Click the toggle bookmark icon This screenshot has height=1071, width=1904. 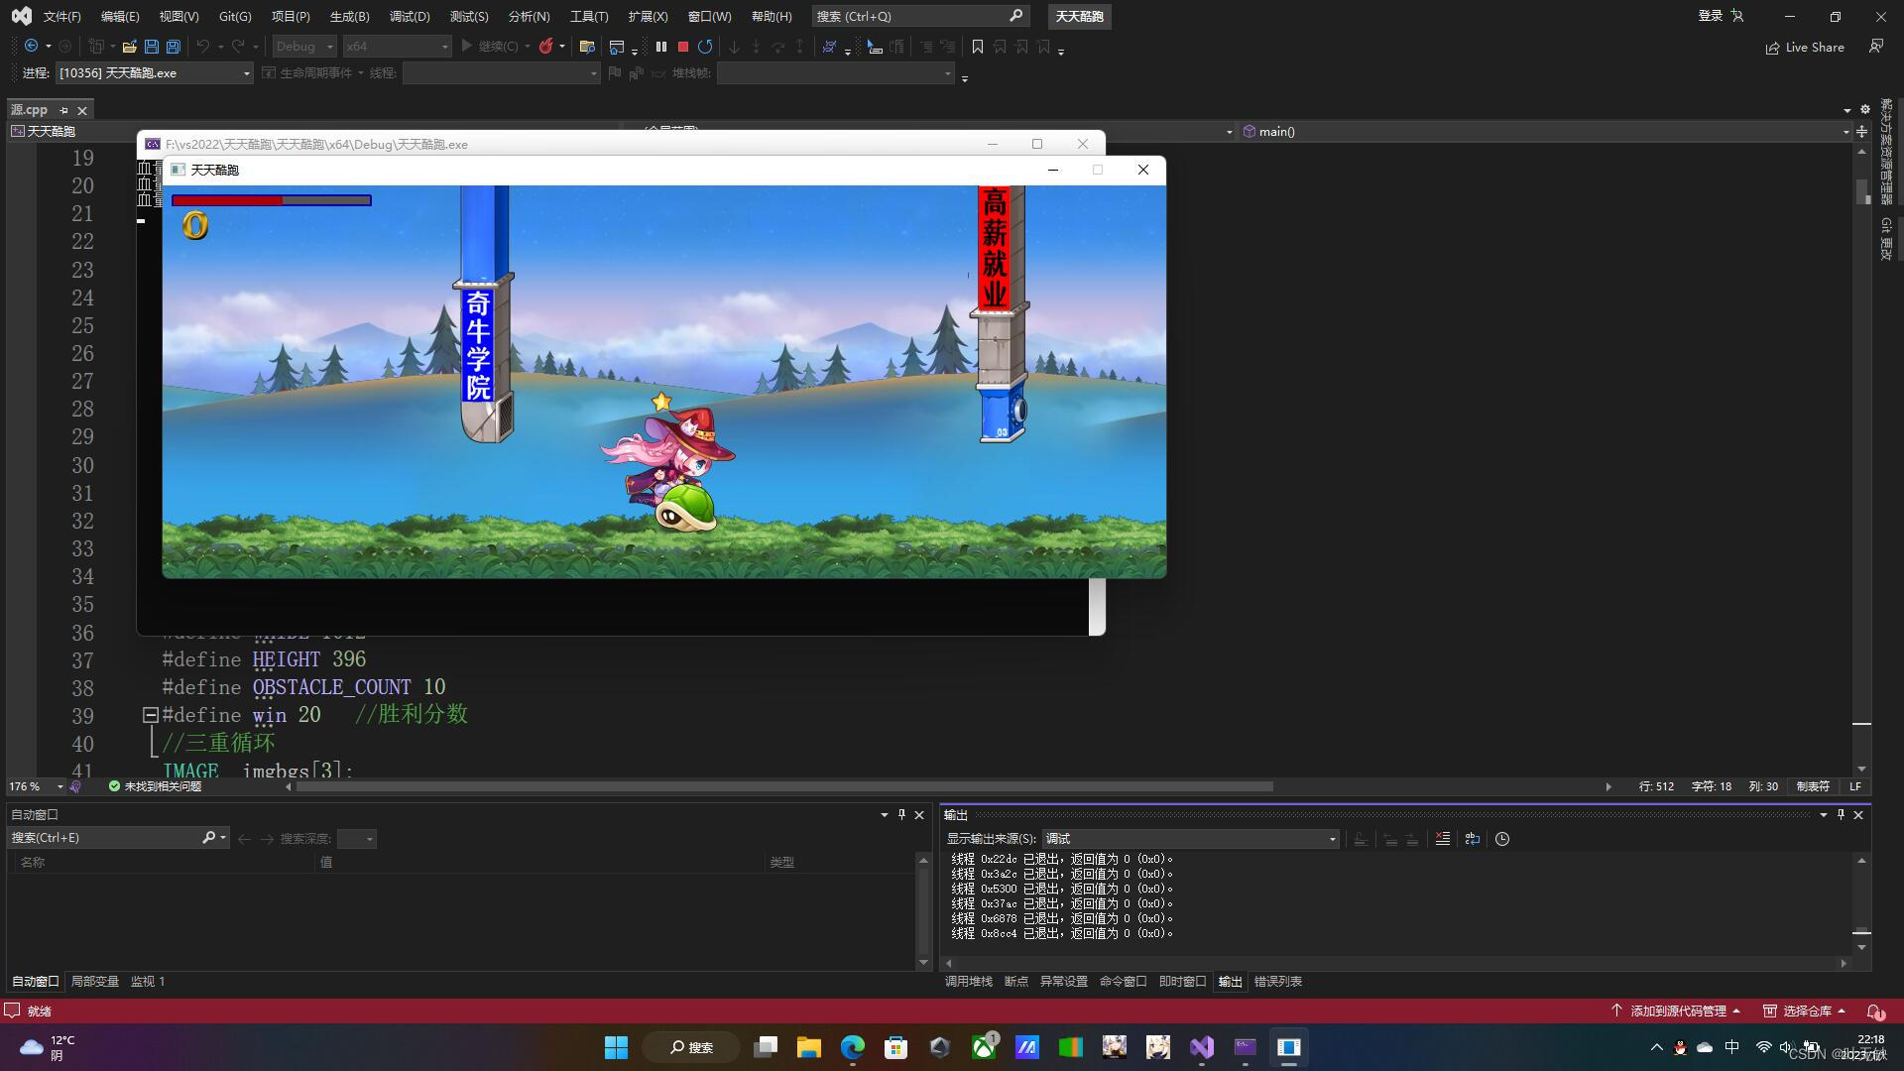978,47
